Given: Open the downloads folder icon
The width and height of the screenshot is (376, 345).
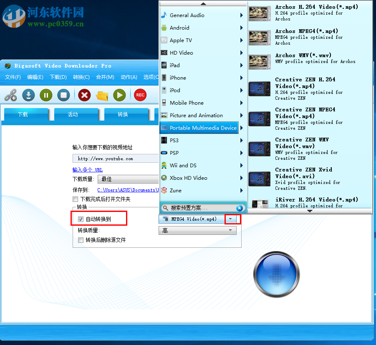Looking at the screenshot, I should point(101,95).
